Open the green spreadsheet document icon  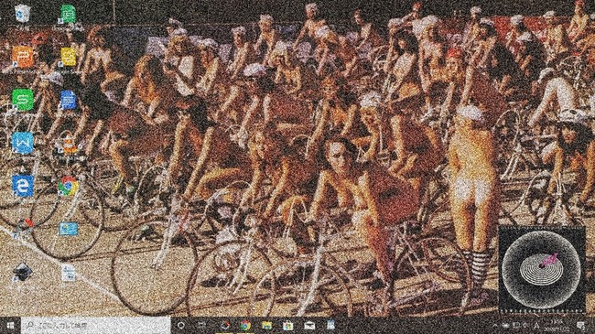pyautogui.click(x=69, y=14)
